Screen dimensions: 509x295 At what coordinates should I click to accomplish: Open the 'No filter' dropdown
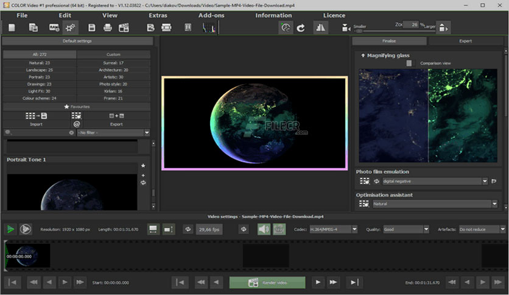coord(113,132)
